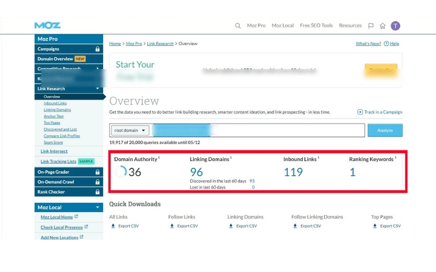Select Campaigns in sidebar
The height and width of the screenshot is (272, 436).
[69, 49]
